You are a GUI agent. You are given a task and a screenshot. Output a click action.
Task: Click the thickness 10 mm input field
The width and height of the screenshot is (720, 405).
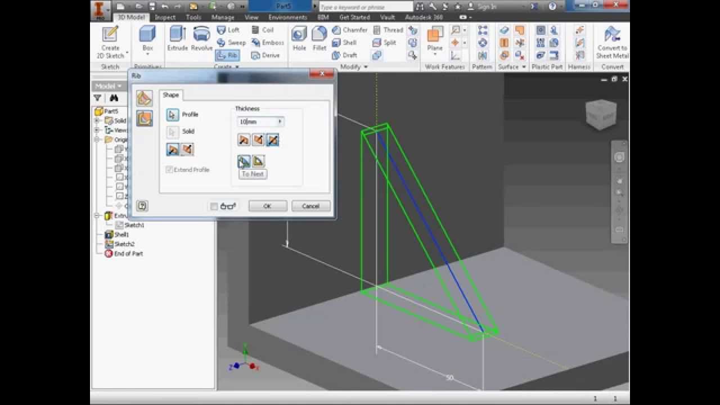point(258,121)
